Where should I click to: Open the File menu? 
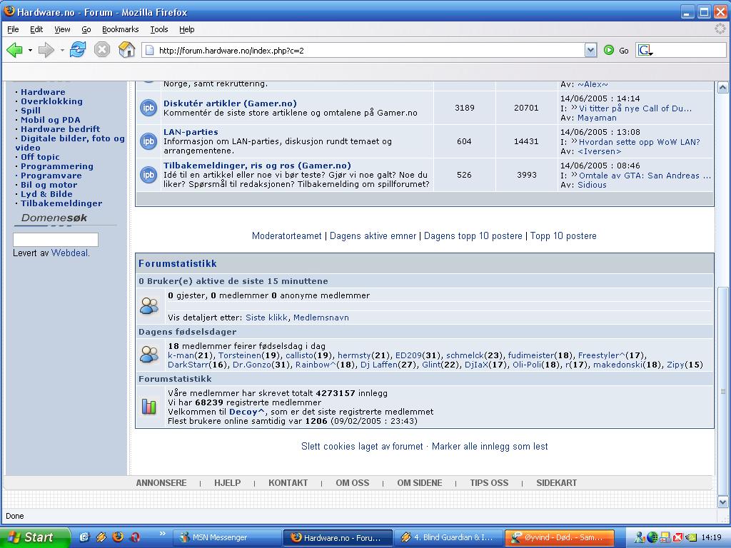click(x=13, y=29)
